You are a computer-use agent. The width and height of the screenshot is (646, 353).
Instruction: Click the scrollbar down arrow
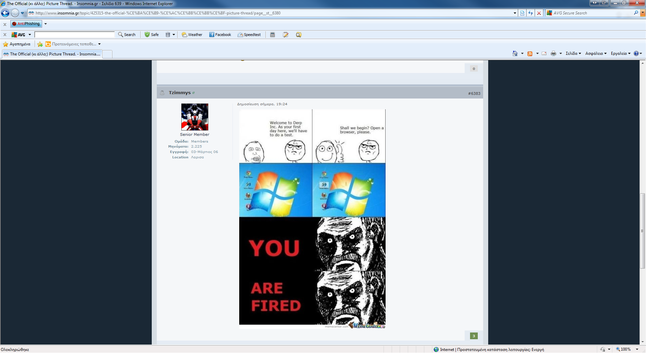click(x=642, y=342)
